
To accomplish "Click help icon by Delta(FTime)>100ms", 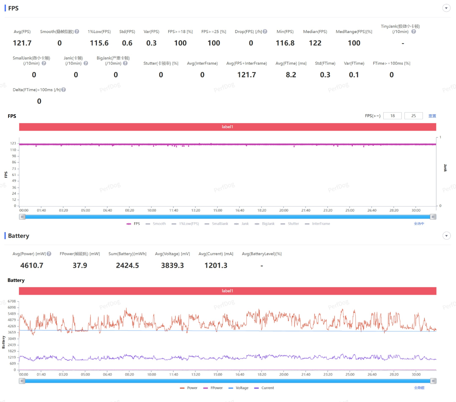I will (x=63, y=90).
